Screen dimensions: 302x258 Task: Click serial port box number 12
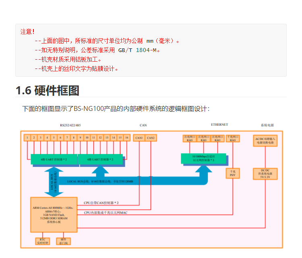pos(100,138)
